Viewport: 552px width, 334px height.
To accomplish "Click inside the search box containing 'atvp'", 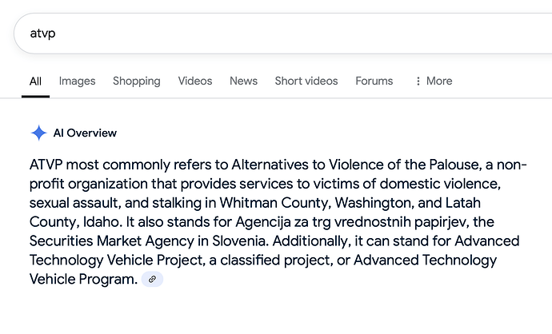I will [x=283, y=34].
